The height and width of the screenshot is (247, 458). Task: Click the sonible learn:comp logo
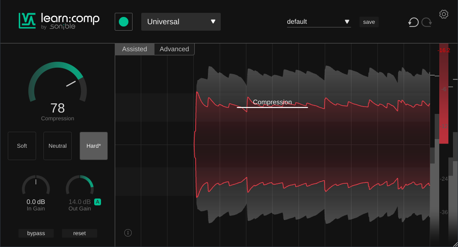[x=59, y=21]
